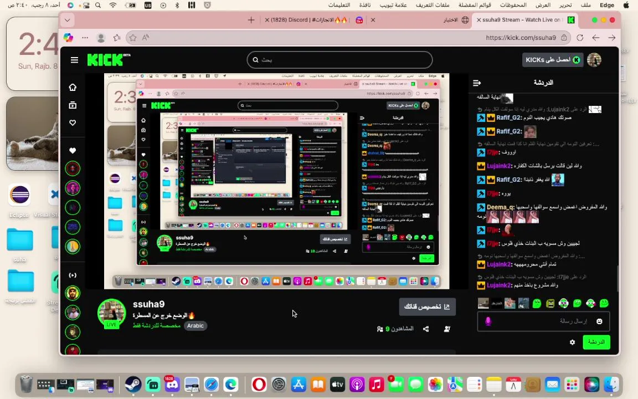Select the rightmost green smiling emote

604,303
